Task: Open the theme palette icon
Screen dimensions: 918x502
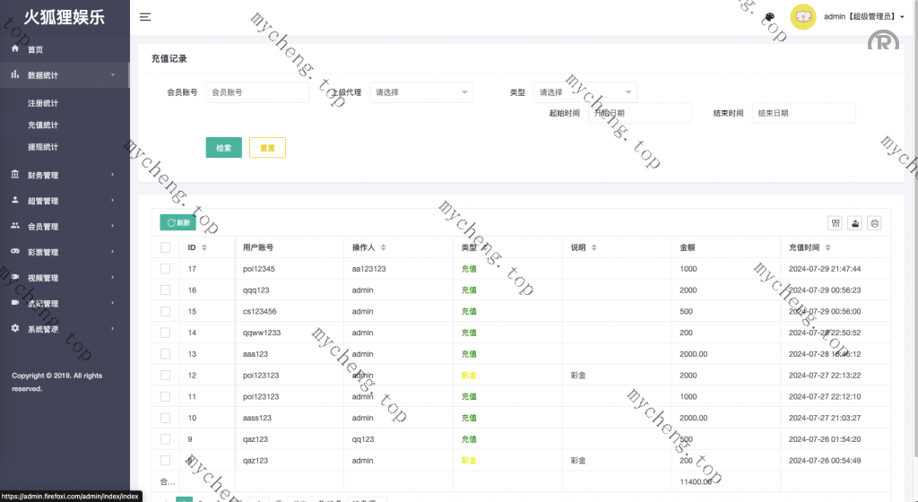Action: pos(769,17)
